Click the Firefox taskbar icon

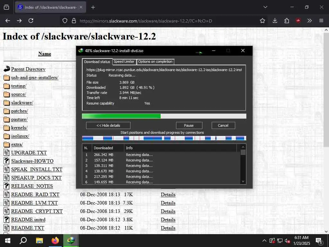pos(55,241)
